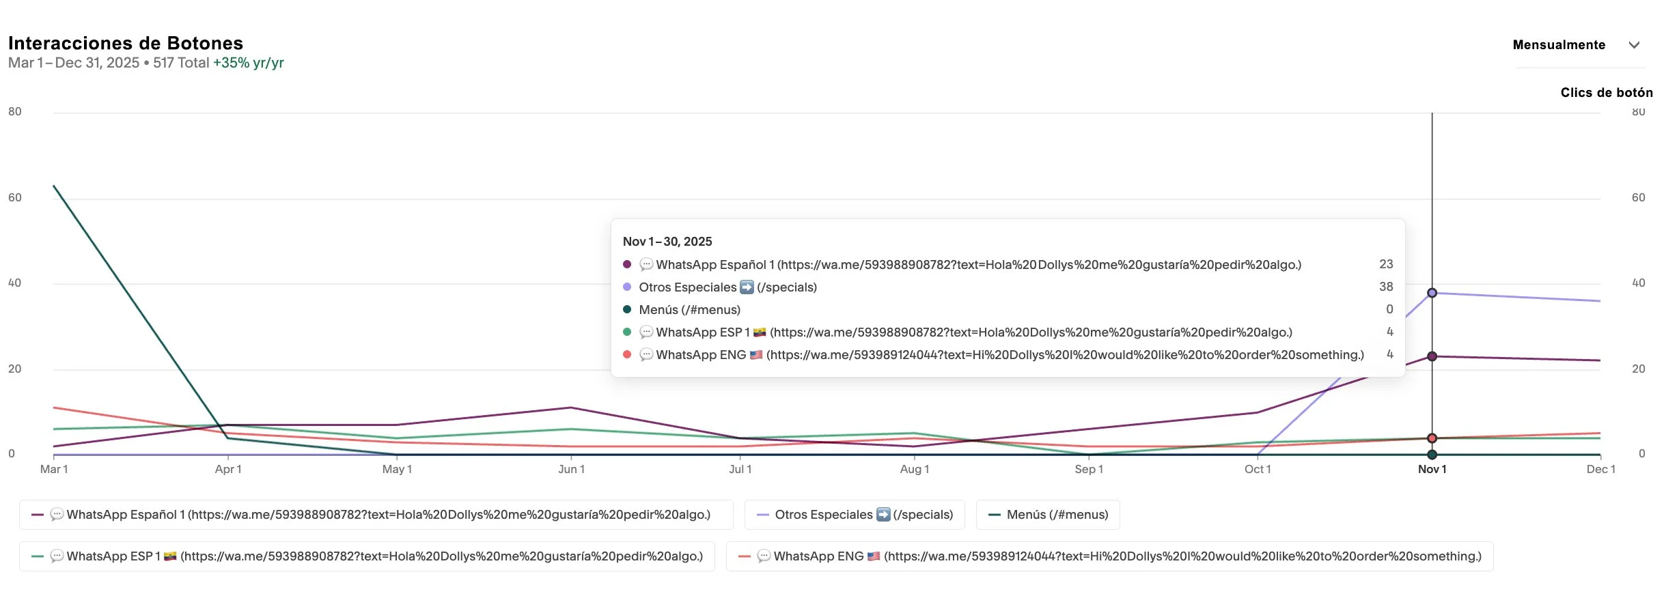
Task: Select the Nov 1 axis label
Action: click(x=1432, y=470)
